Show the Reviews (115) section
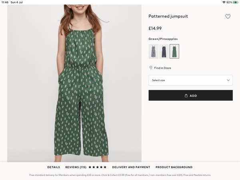The width and height of the screenshot is (240, 180). click(x=76, y=167)
